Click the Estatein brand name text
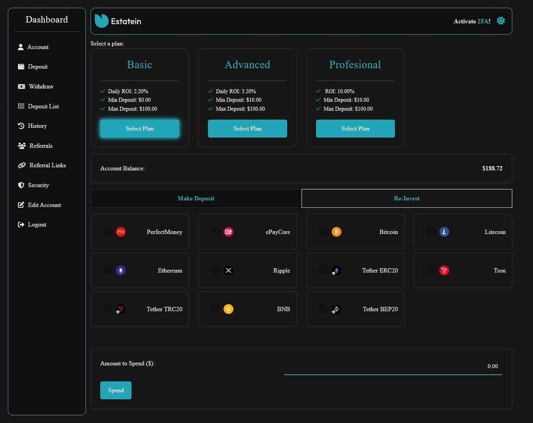Screen dimensions: 533x423 pyautogui.click(x=126, y=21)
